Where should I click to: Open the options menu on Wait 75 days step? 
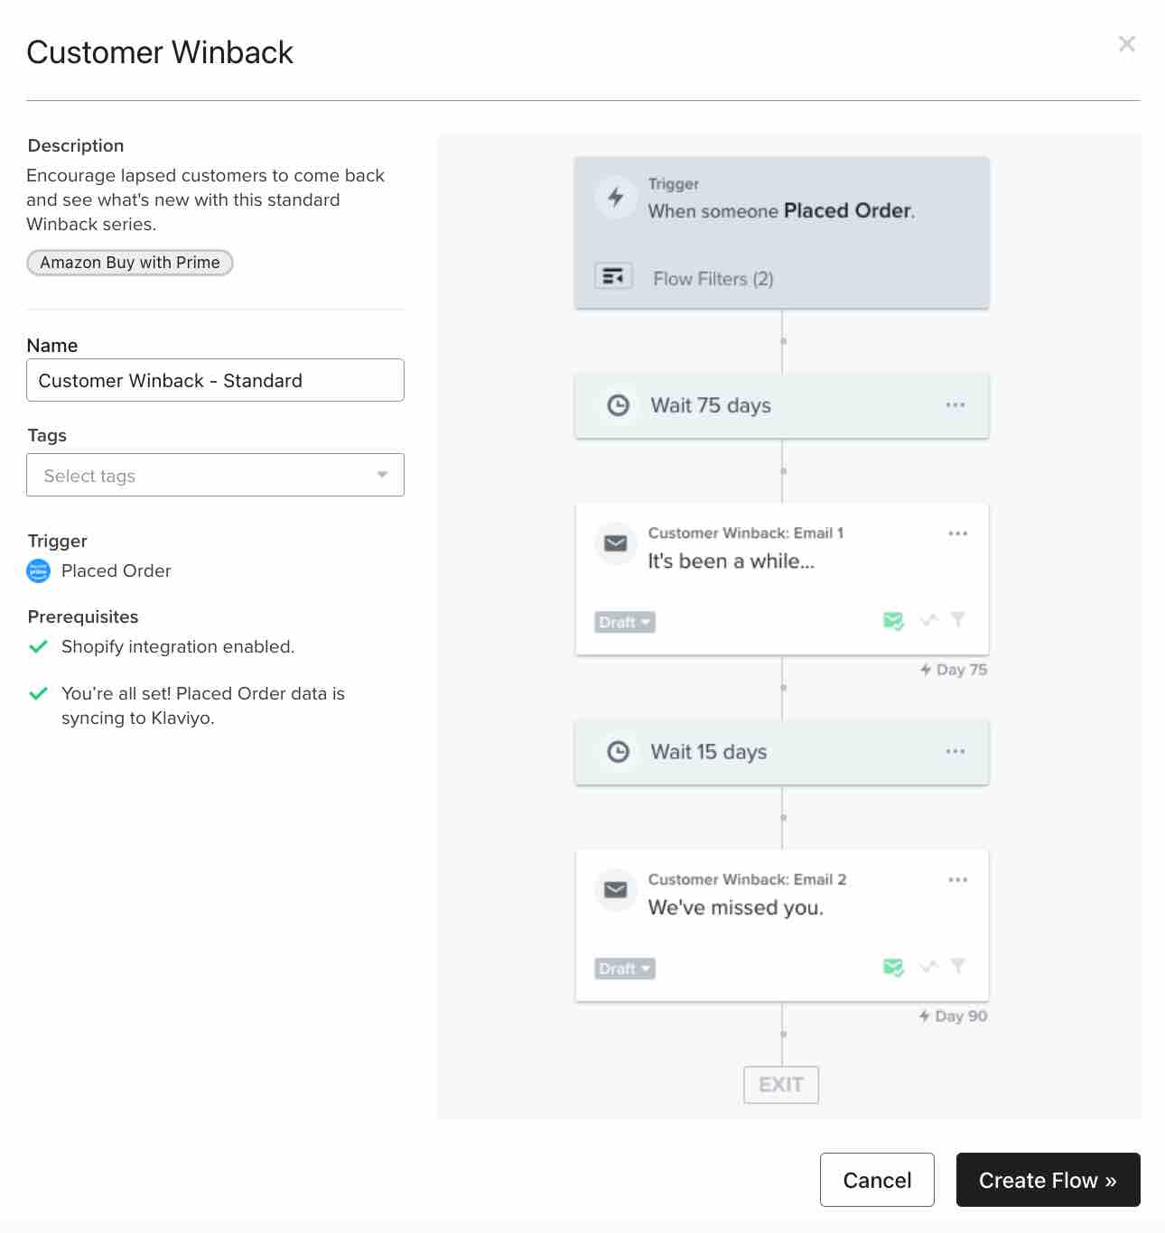(955, 405)
